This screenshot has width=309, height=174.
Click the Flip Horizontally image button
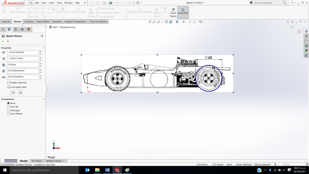(x=13, y=92)
